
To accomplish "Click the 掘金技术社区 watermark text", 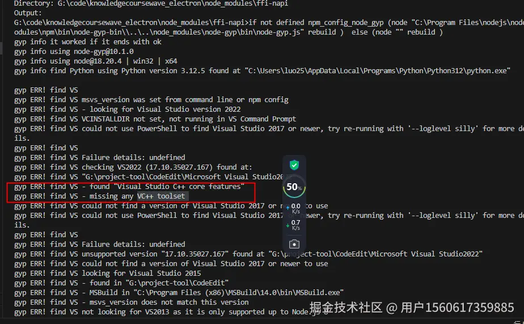I will pos(345,307).
